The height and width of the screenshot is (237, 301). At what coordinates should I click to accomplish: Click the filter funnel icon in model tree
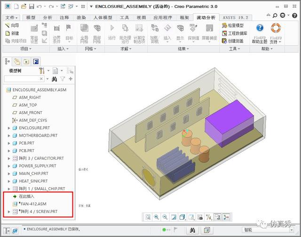coord(63,79)
